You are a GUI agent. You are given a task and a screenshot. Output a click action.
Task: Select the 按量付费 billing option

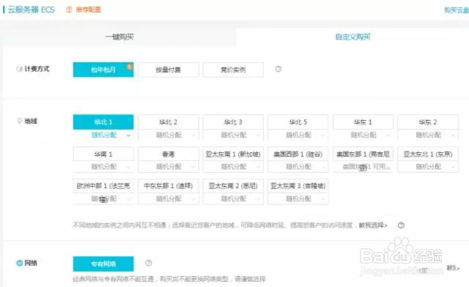168,69
